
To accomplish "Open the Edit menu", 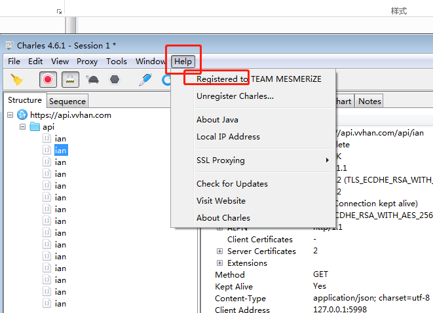I will [x=35, y=62].
